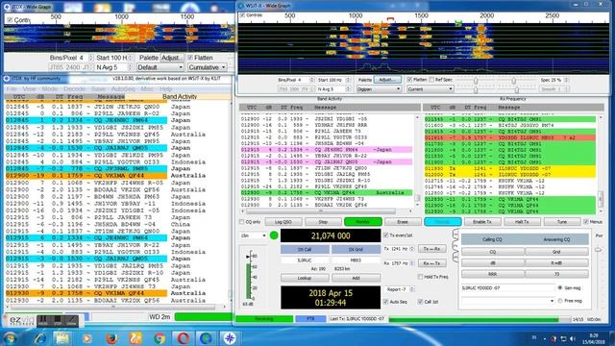
Task: Open the View menu in JTDX
Action: [29, 89]
